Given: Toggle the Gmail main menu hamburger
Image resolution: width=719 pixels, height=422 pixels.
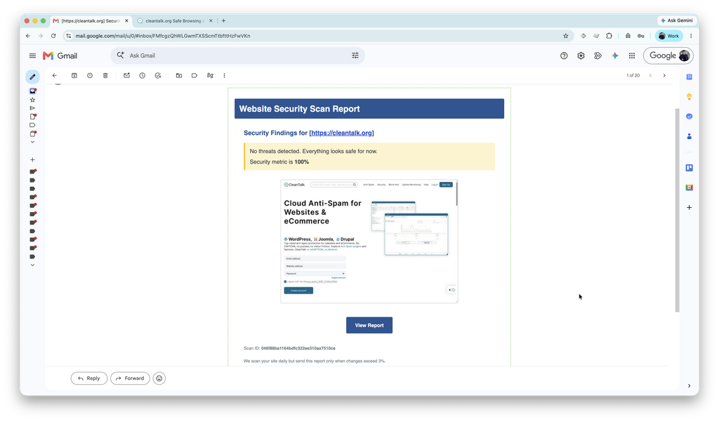Looking at the screenshot, I should pos(32,55).
